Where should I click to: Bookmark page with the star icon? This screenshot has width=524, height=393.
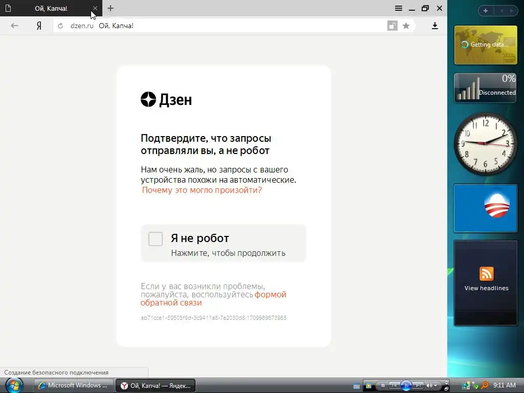pos(406,26)
